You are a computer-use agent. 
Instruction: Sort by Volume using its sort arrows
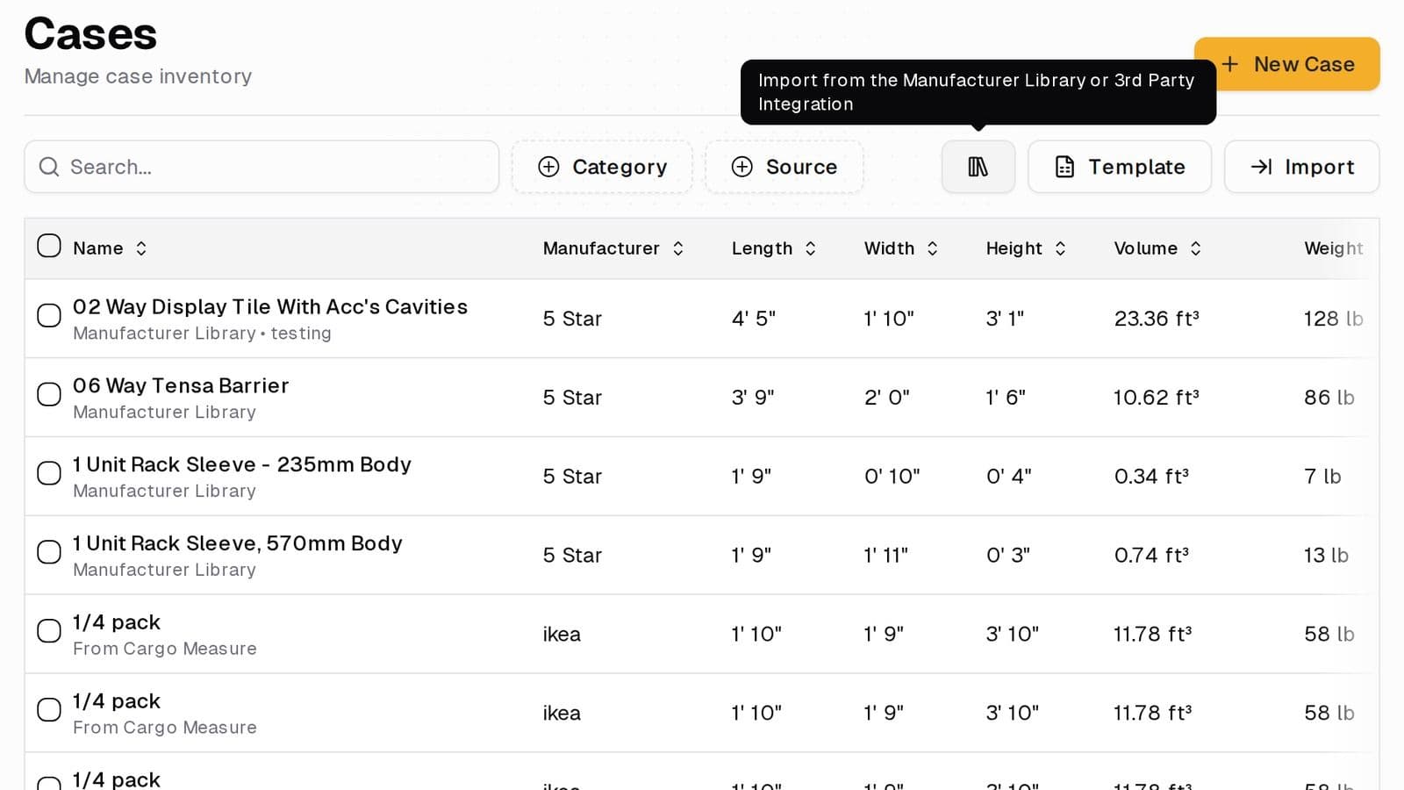[x=1196, y=248]
